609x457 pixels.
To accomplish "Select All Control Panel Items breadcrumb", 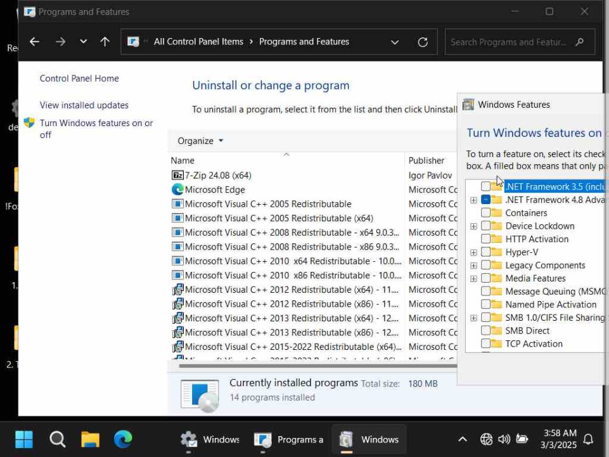I will (x=198, y=42).
